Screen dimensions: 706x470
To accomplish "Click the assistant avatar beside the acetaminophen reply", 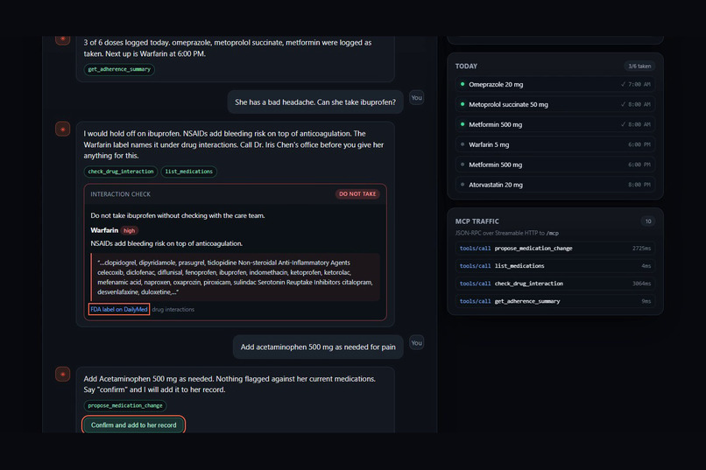I will pos(62,375).
